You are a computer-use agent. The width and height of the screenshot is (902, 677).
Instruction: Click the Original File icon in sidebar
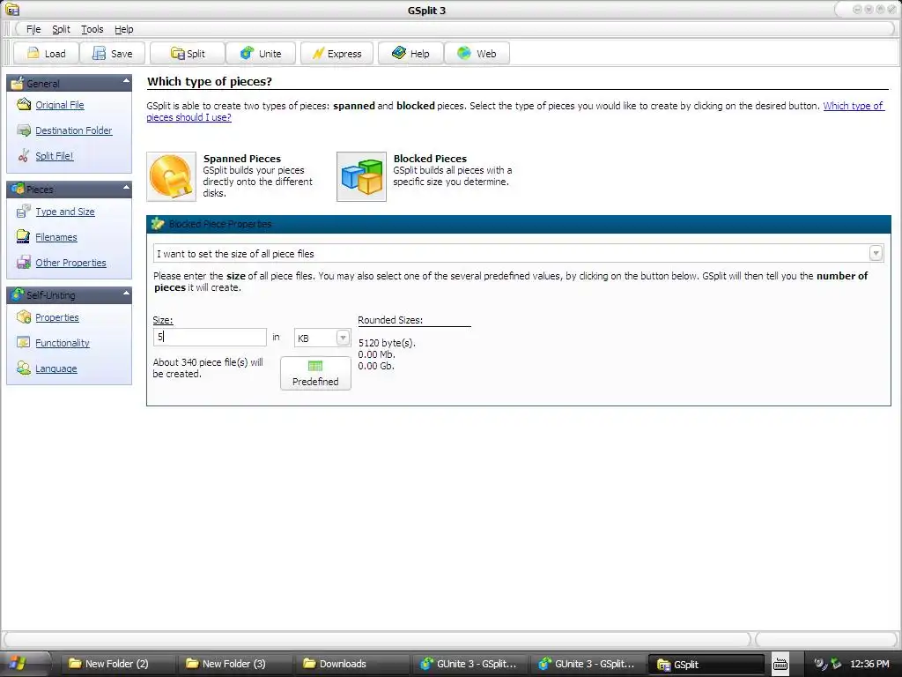coord(24,104)
